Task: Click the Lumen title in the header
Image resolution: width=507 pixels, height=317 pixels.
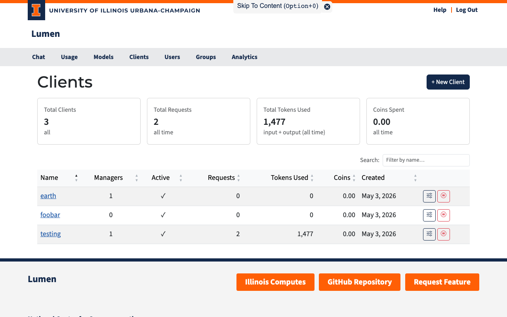Action: pos(46,34)
